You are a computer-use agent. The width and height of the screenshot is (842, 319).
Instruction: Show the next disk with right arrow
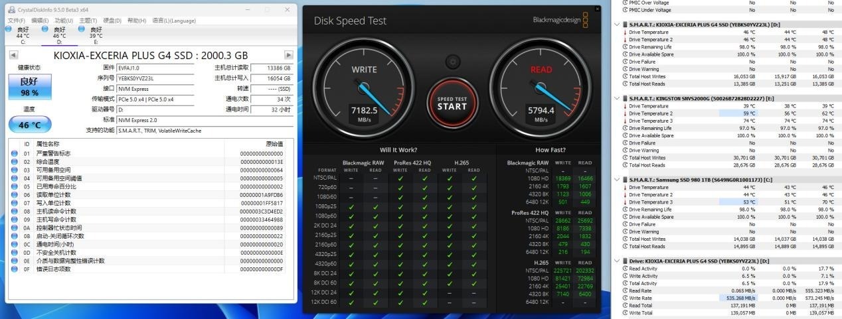(288, 56)
